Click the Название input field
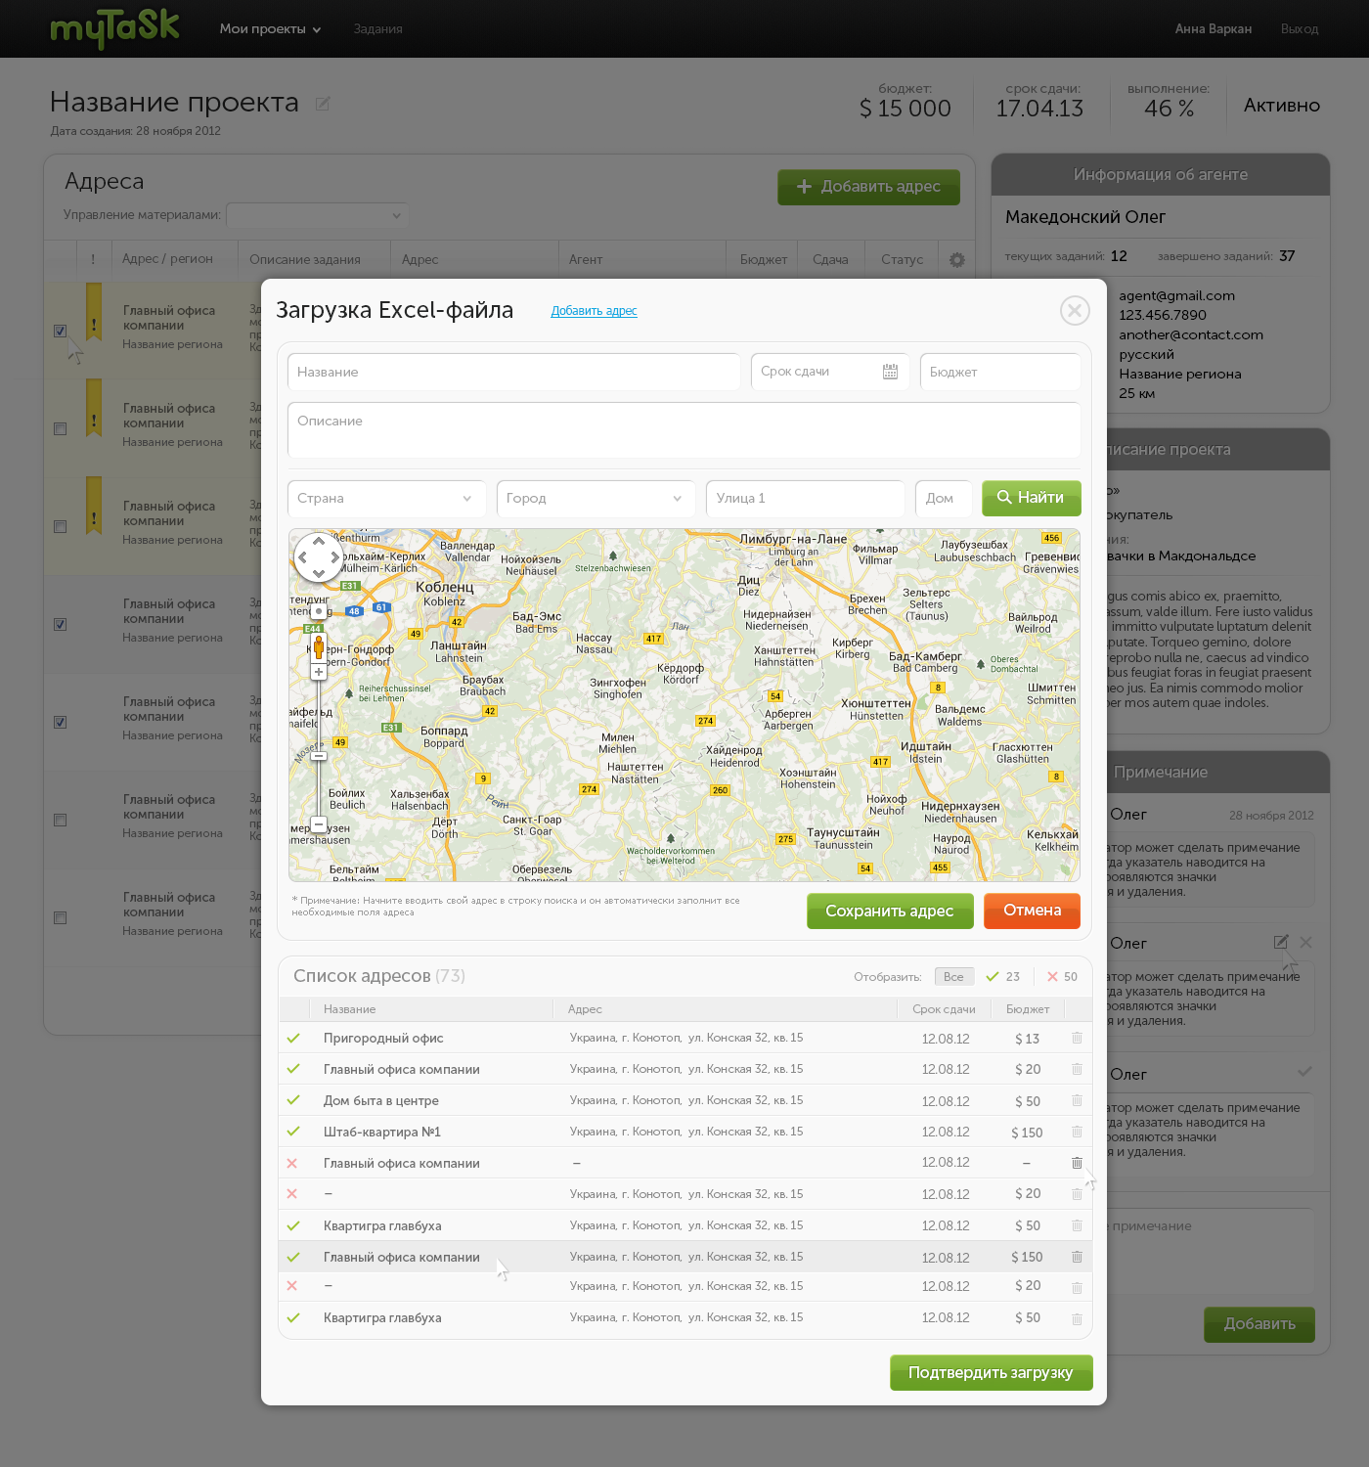 pyautogui.click(x=513, y=373)
